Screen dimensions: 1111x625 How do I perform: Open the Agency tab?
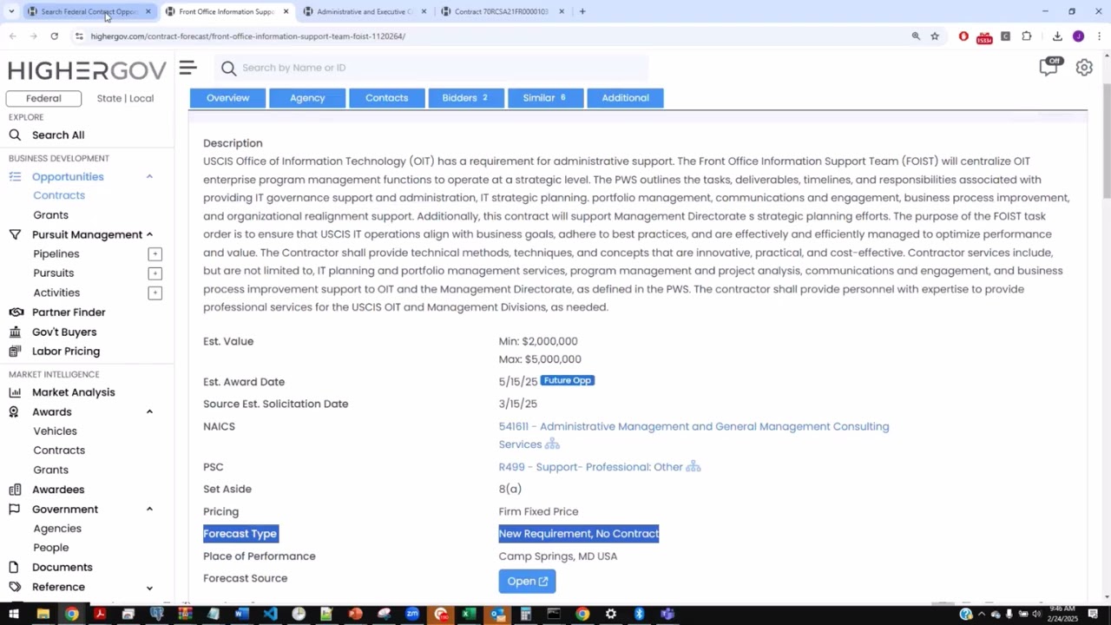tap(307, 98)
